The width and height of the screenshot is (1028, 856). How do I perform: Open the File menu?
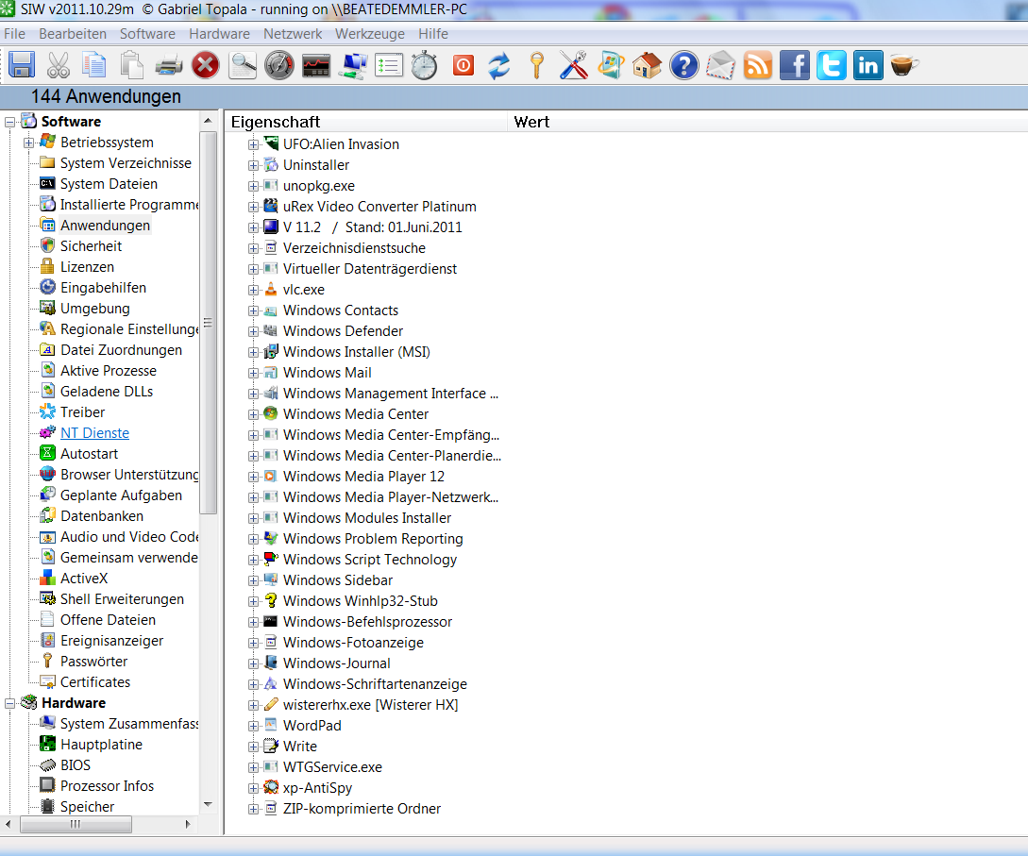tap(14, 34)
